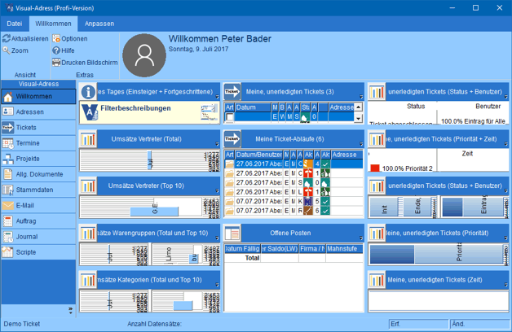Image resolution: width=512 pixels, height=332 pixels.
Task: Click chart icon of Umsätze Vertreter (Top 10)
Action: point(88,186)
